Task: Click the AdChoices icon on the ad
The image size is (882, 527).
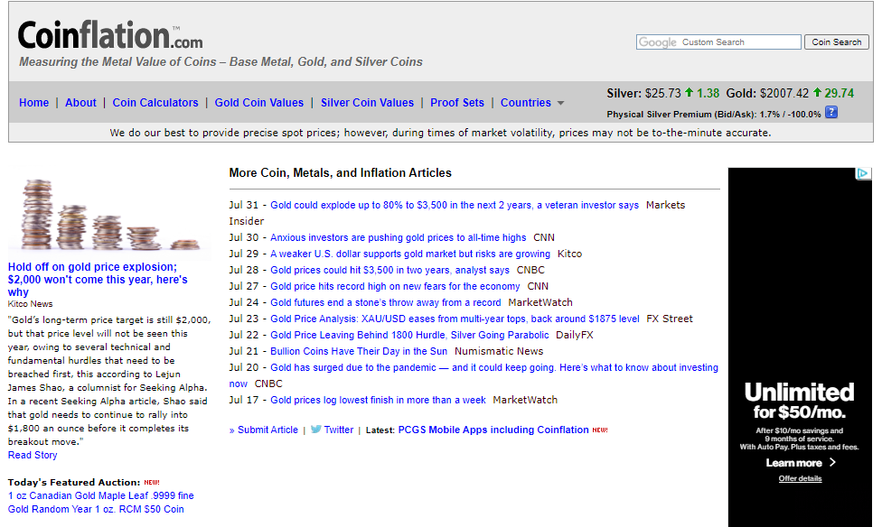Action: click(863, 173)
